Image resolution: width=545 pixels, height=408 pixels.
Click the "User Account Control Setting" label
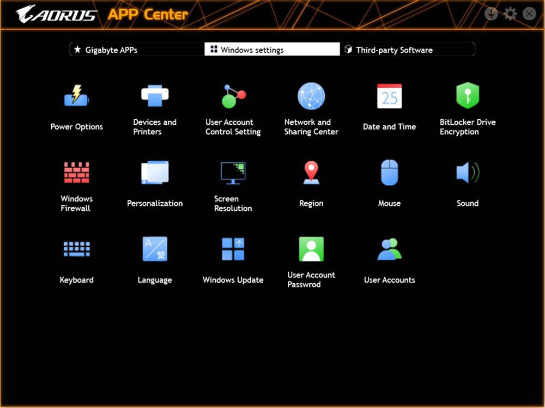coord(233,127)
